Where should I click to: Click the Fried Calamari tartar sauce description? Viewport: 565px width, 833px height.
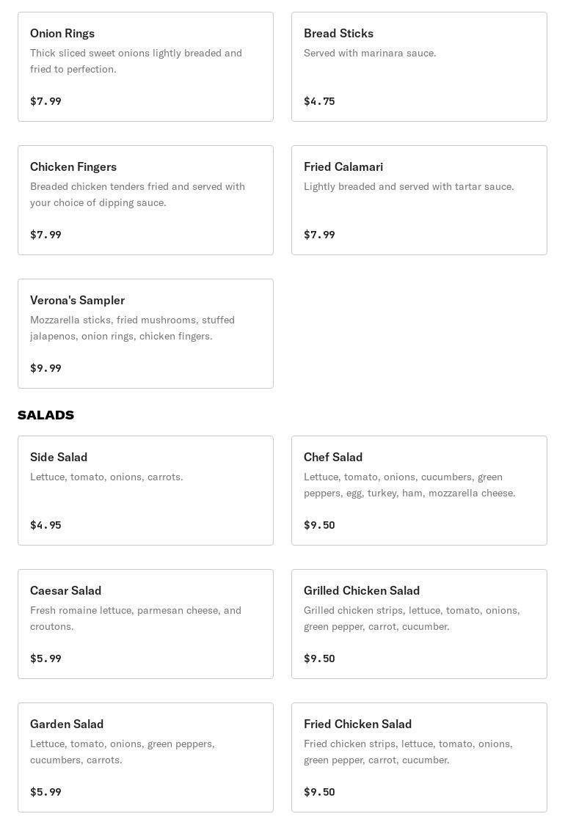[409, 186]
